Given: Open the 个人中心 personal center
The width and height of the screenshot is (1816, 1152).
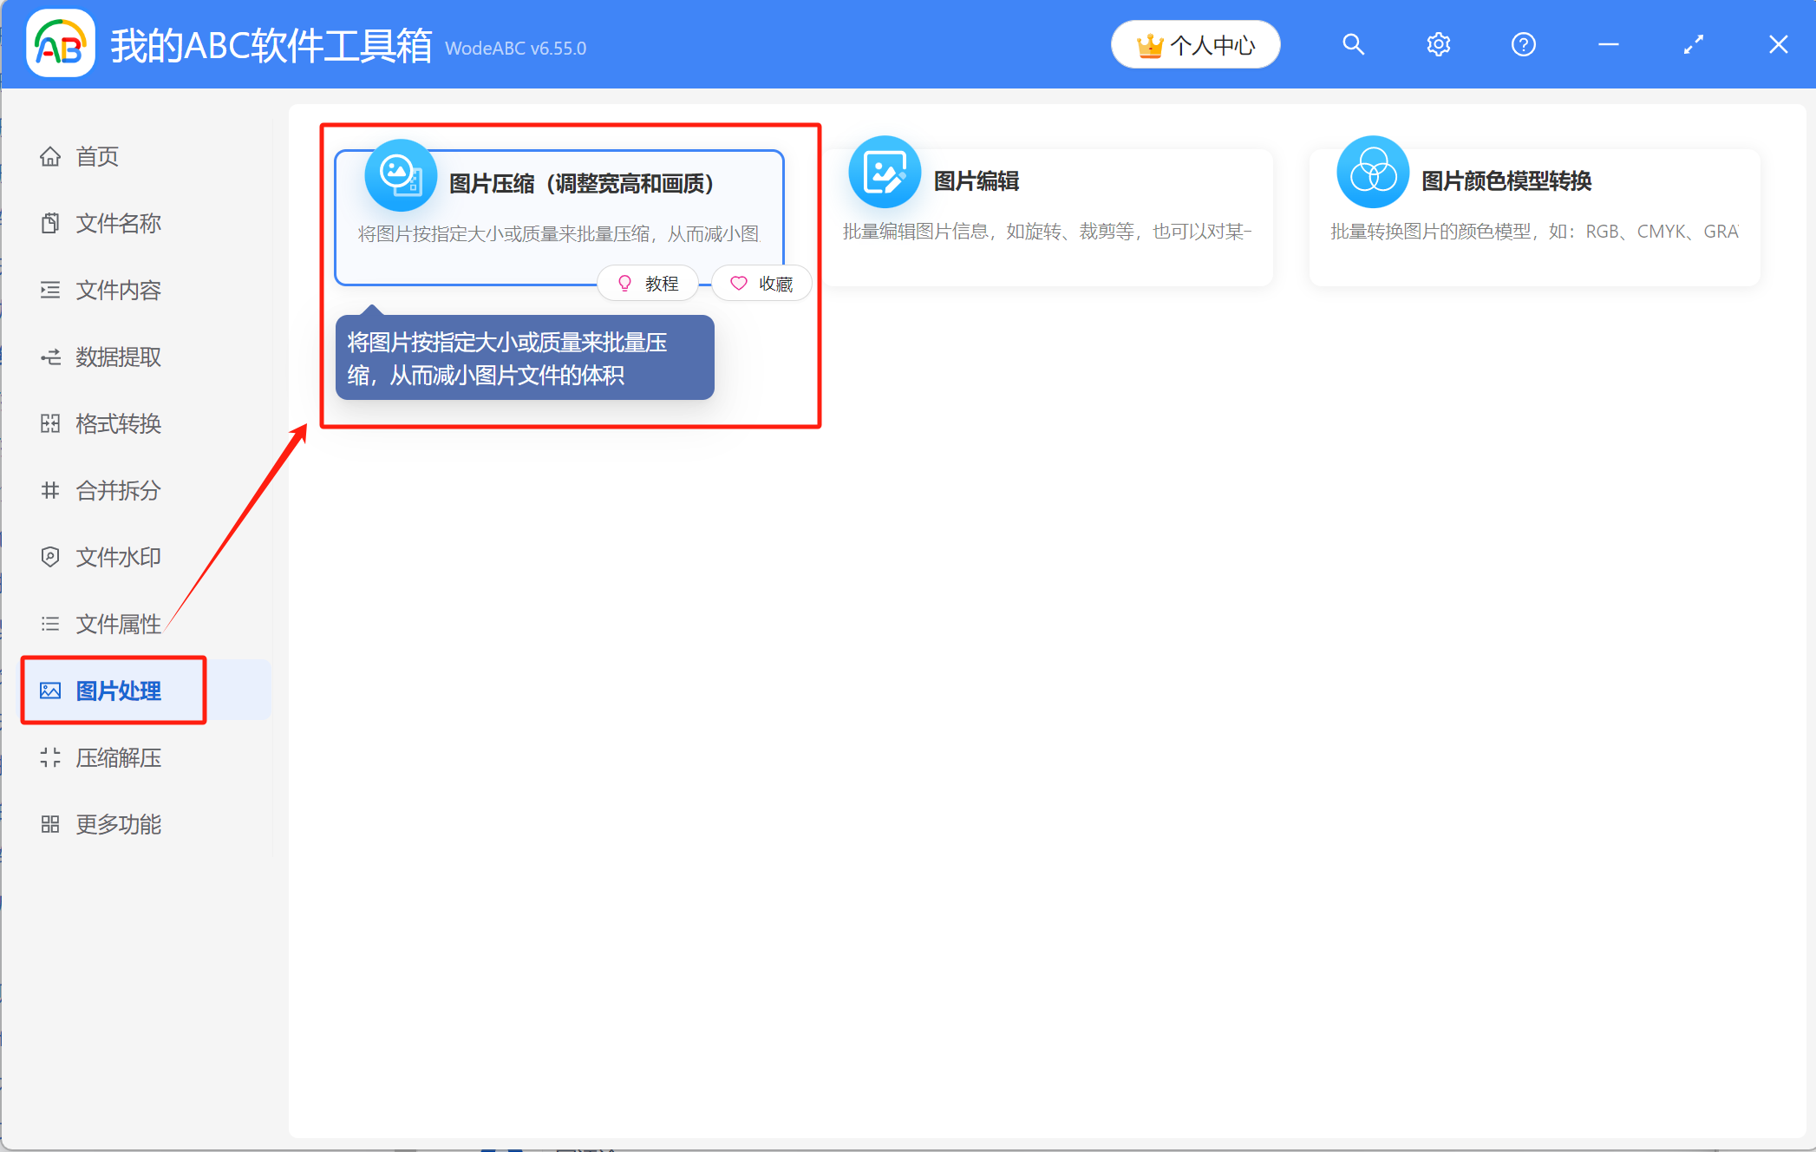Looking at the screenshot, I should (1195, 45).
